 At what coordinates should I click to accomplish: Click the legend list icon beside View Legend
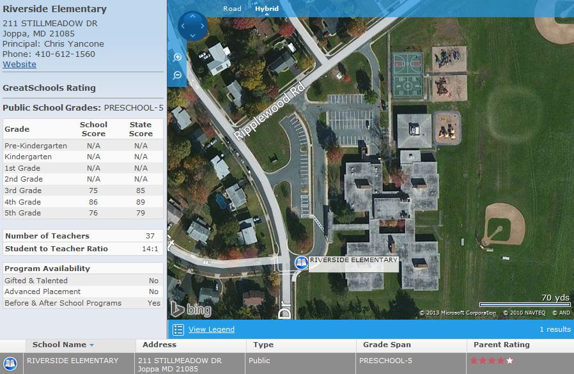point(178,330)
